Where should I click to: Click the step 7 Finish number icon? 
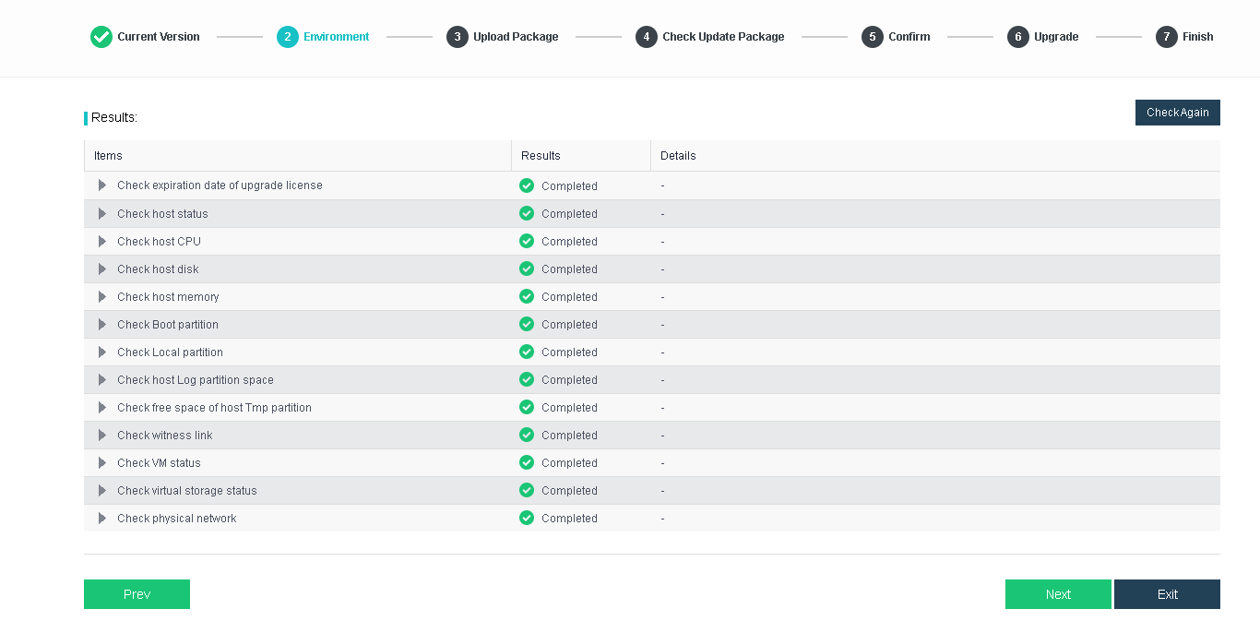[x=1167, y=37]
